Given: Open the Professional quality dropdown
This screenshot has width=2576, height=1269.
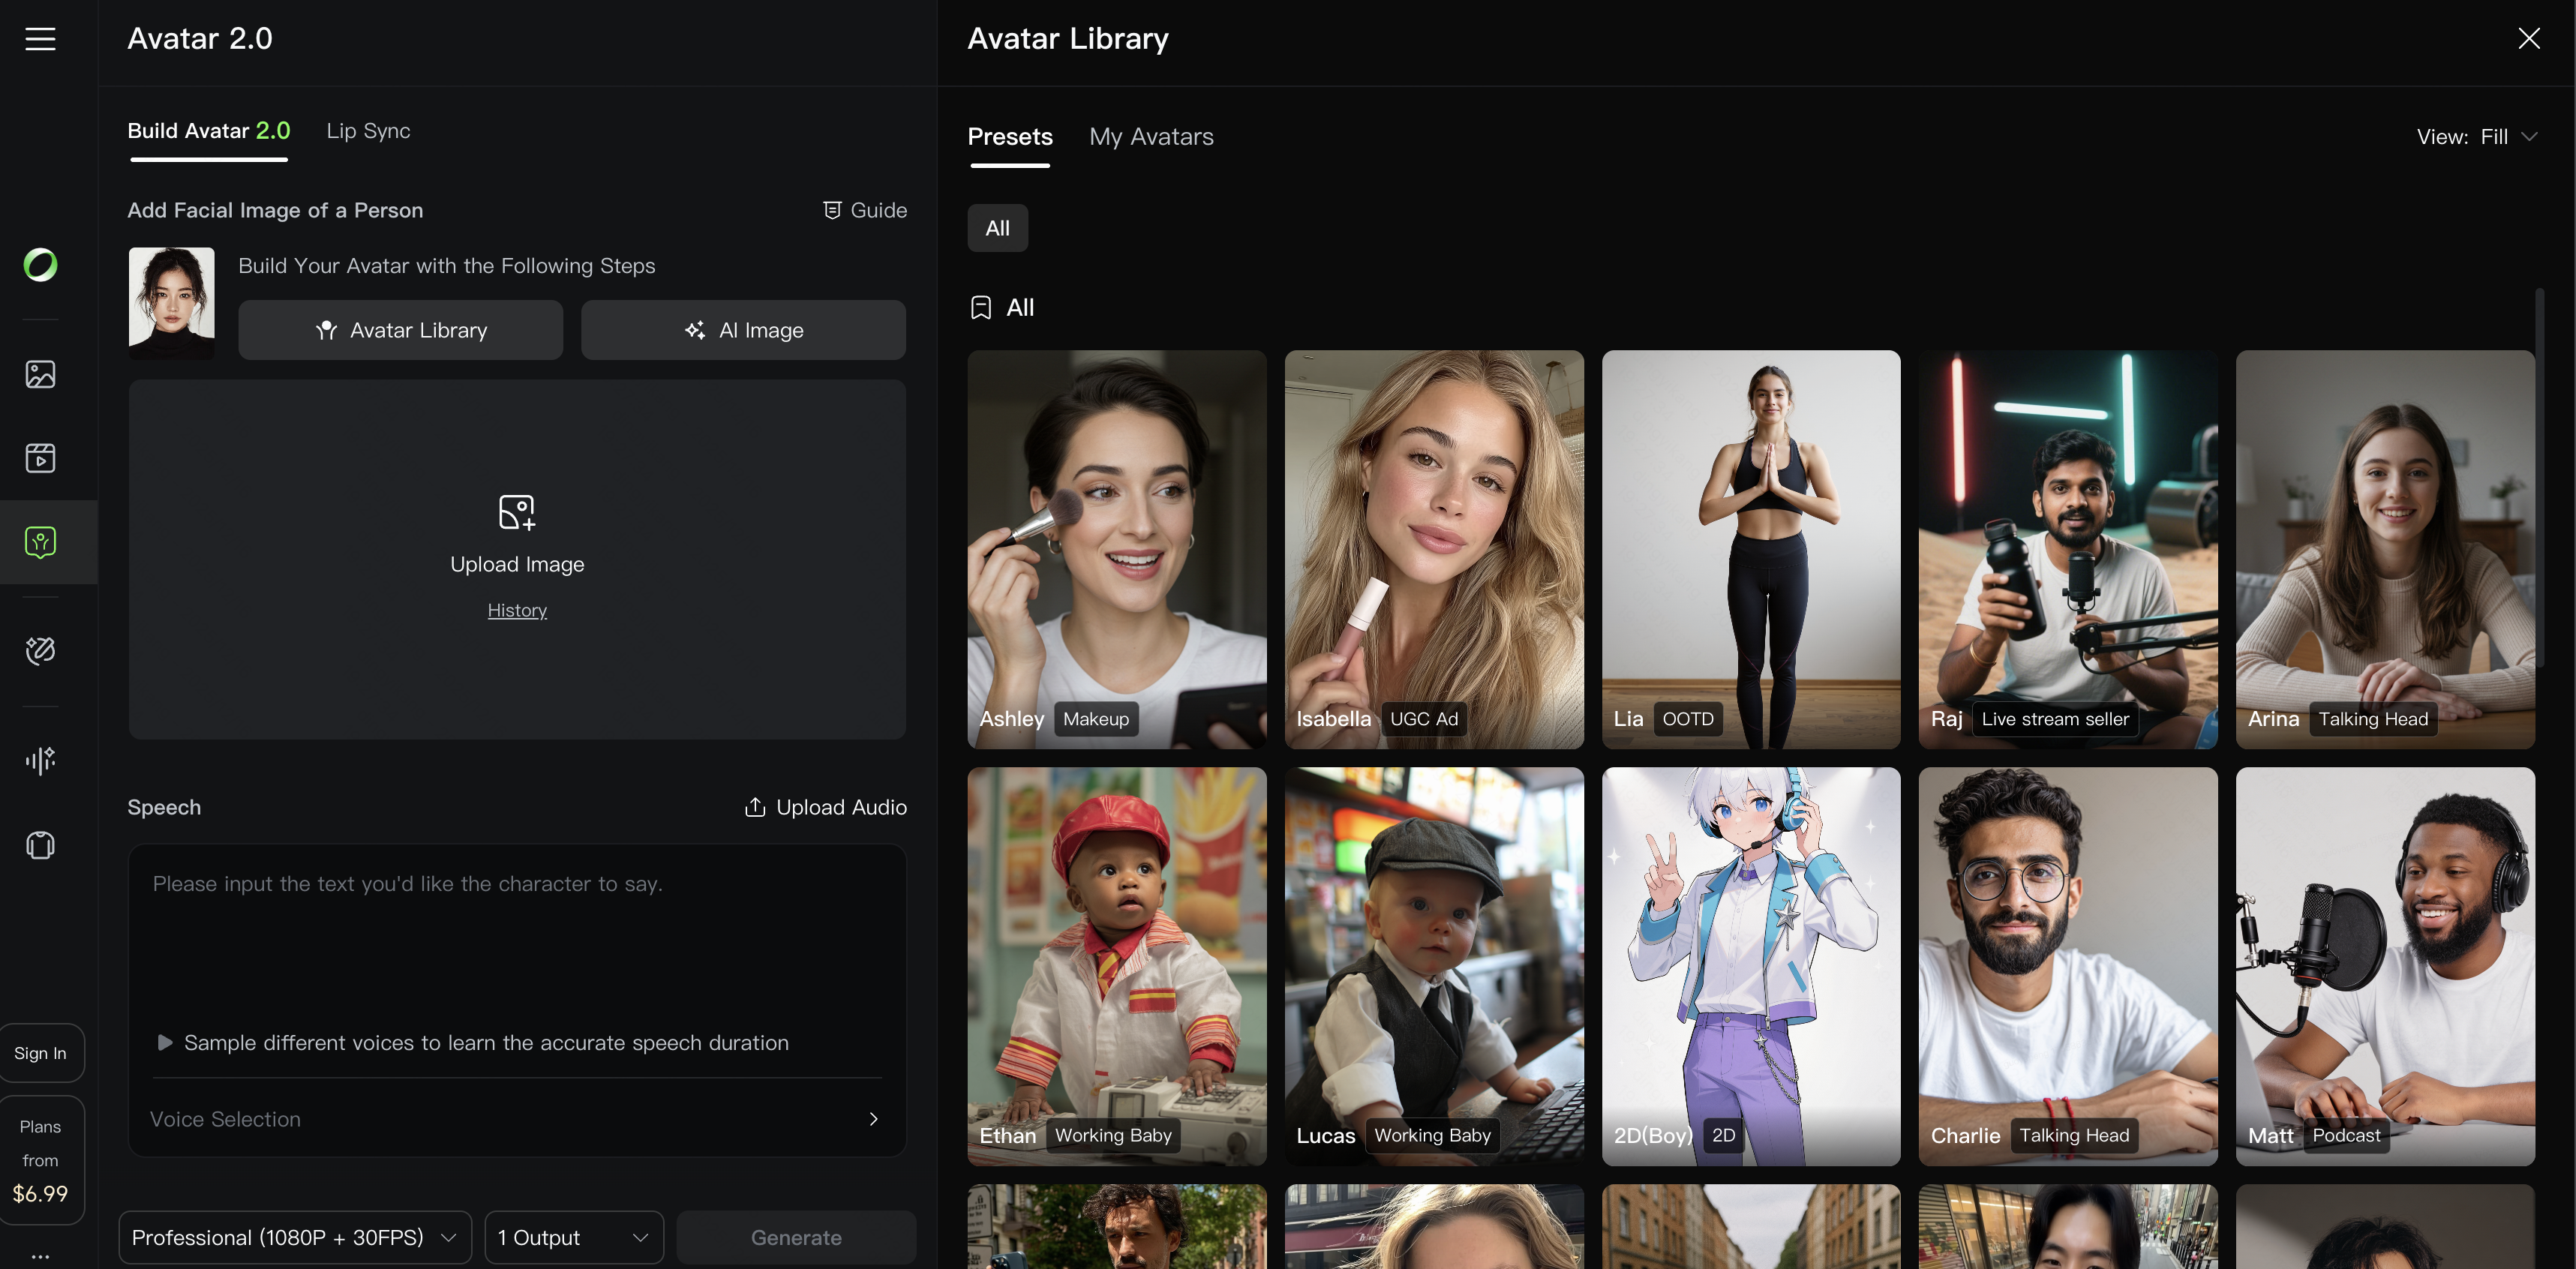Looking at the screenshot, I should pos(294,1237).
